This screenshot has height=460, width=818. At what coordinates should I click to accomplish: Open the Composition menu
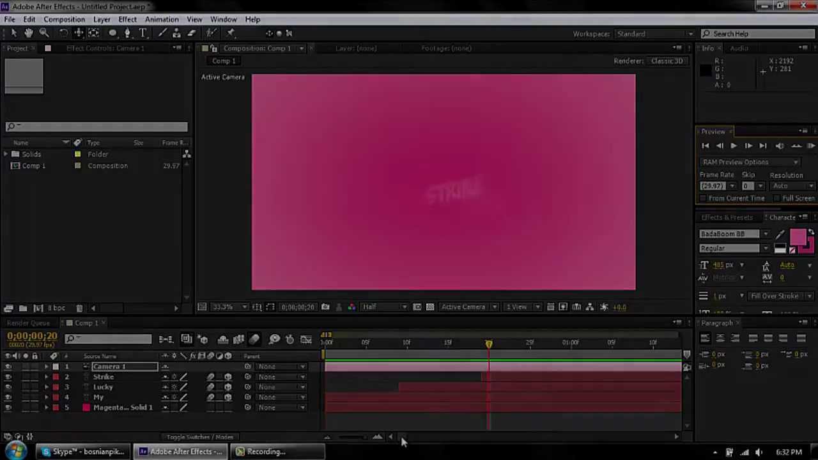tap(64, 19)
